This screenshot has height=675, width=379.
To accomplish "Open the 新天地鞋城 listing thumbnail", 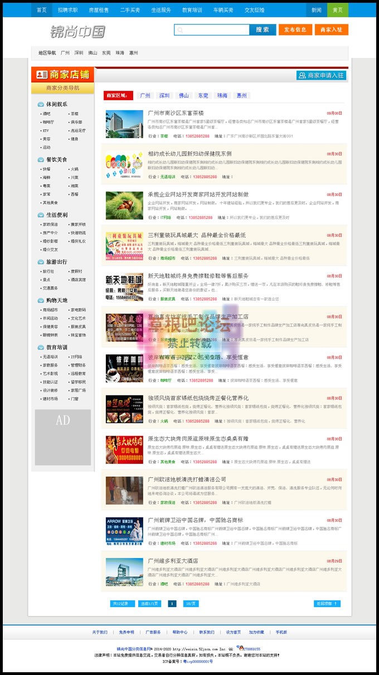I will [x=124, y=287].
